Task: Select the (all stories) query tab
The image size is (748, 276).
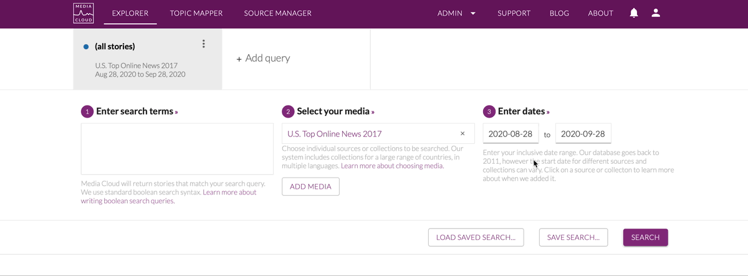Action: (148, 59)
